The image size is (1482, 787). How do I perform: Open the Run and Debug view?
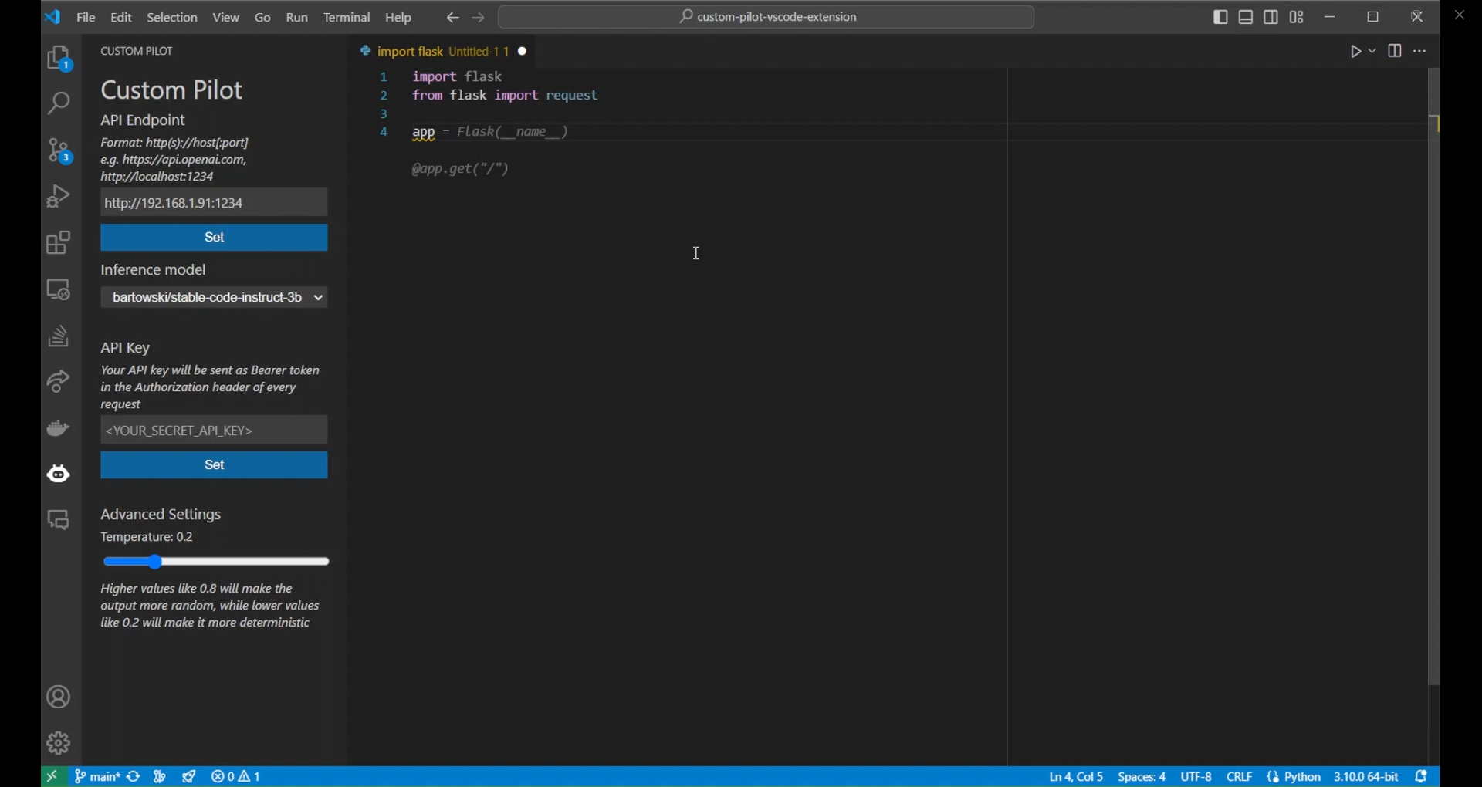point(59,196)
